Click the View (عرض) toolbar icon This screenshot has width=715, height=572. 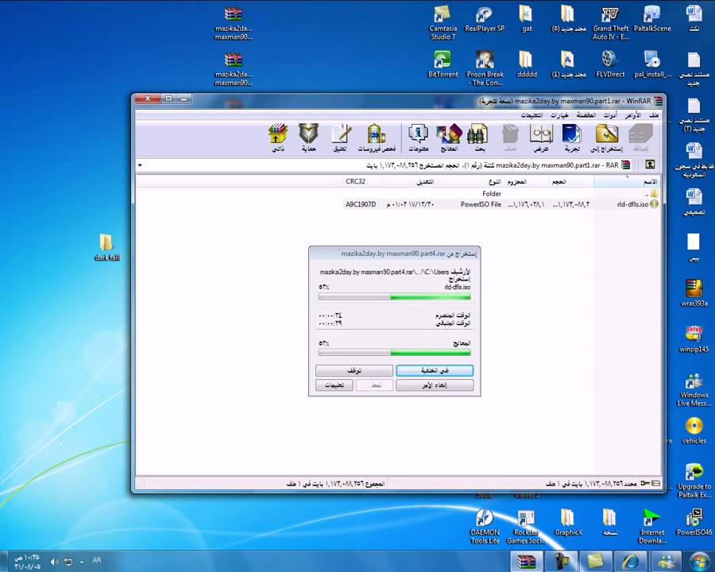pyautogui.click(x=541, y=137)
